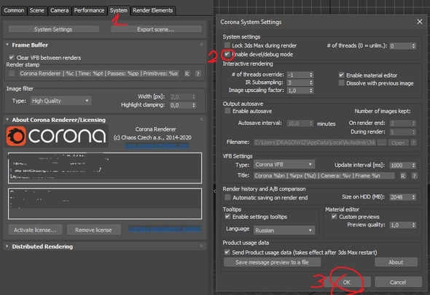This screenshot has height=295, width=430.
Task: Click the render stamp R reset button
Action: 187,74
